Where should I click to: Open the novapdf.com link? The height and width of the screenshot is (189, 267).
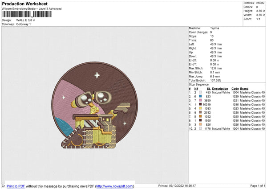tap(115, 186)
